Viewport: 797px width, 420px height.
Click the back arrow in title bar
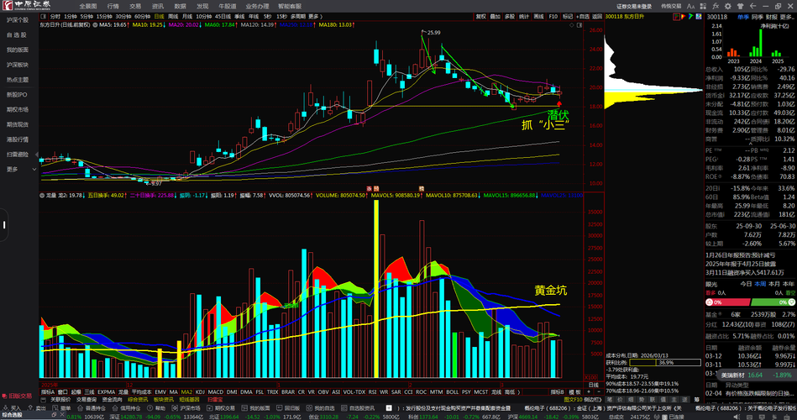click(x=752, y=6)
